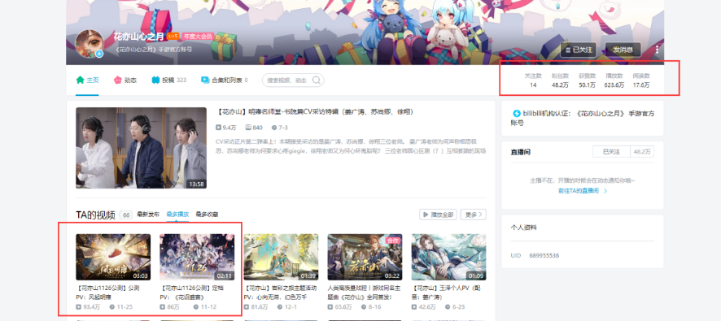This screenshot has height=321, width=721.
Task: Click the 840 danmaku count icon
Action: coord(248,128)
